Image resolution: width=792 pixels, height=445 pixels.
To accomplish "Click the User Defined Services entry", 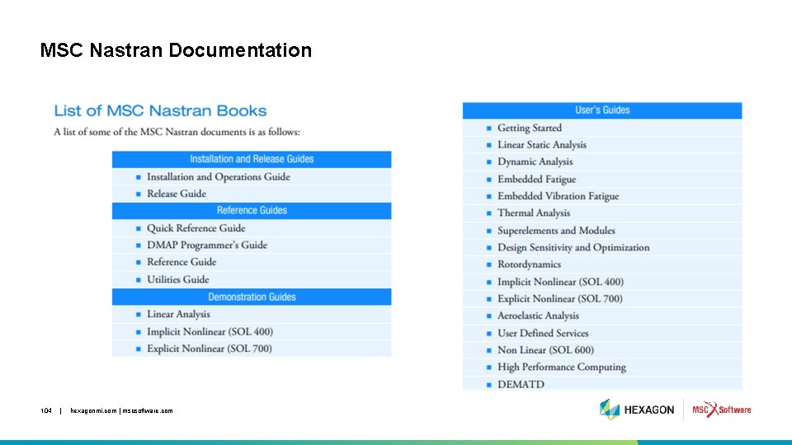I will point(543,333).
